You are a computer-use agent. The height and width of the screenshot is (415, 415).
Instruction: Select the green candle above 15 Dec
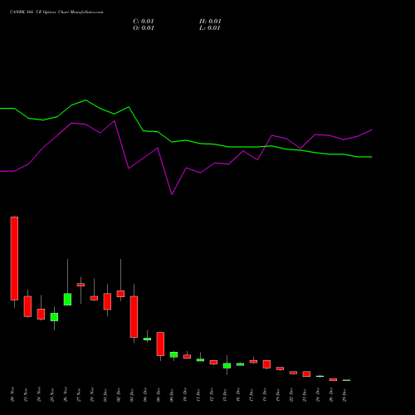pos(227,365)
